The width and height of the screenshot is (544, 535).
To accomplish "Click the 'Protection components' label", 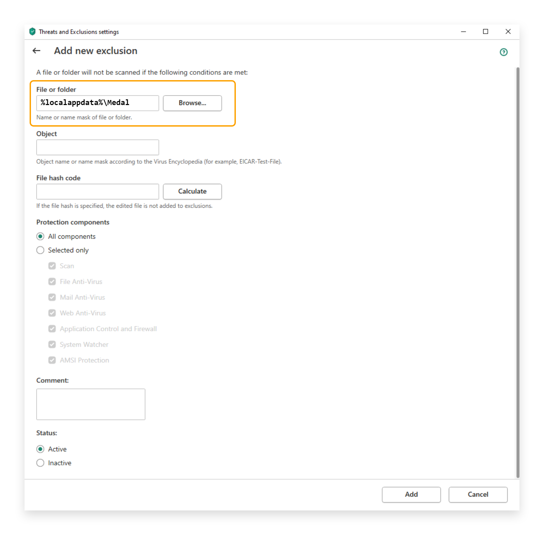I will click(x=73, y=222).
